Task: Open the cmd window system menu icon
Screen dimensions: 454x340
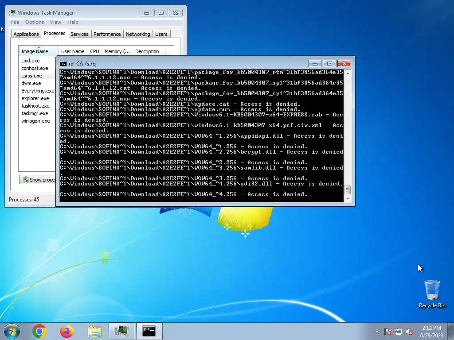Action: click(63, 64)
